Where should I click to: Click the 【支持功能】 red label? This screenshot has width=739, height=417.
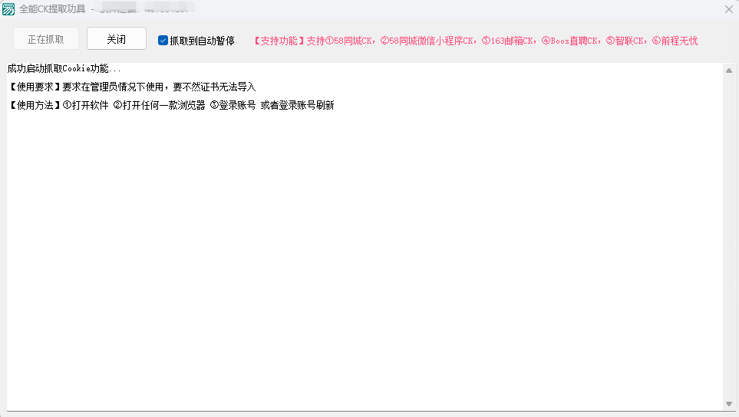pyautogui.click(x=279, y=41)
